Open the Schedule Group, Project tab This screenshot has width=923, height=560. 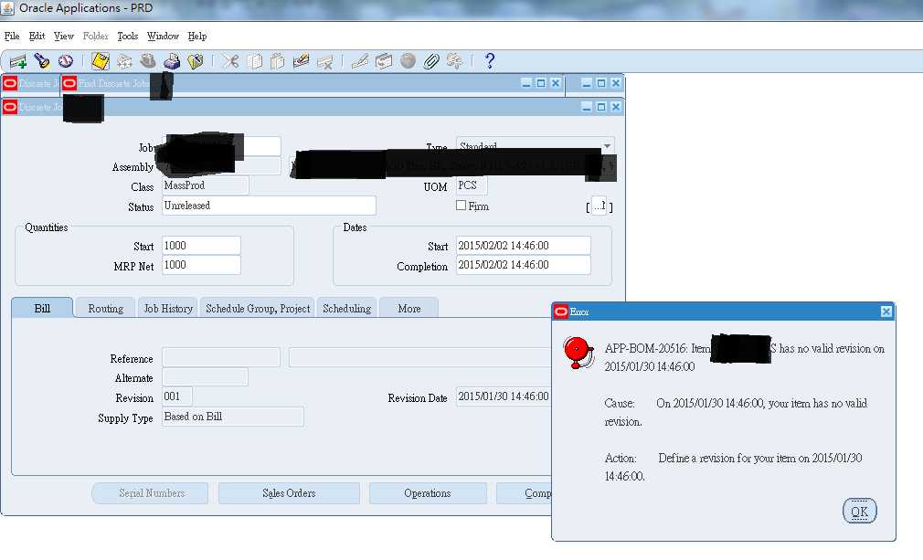click(258, 308)
